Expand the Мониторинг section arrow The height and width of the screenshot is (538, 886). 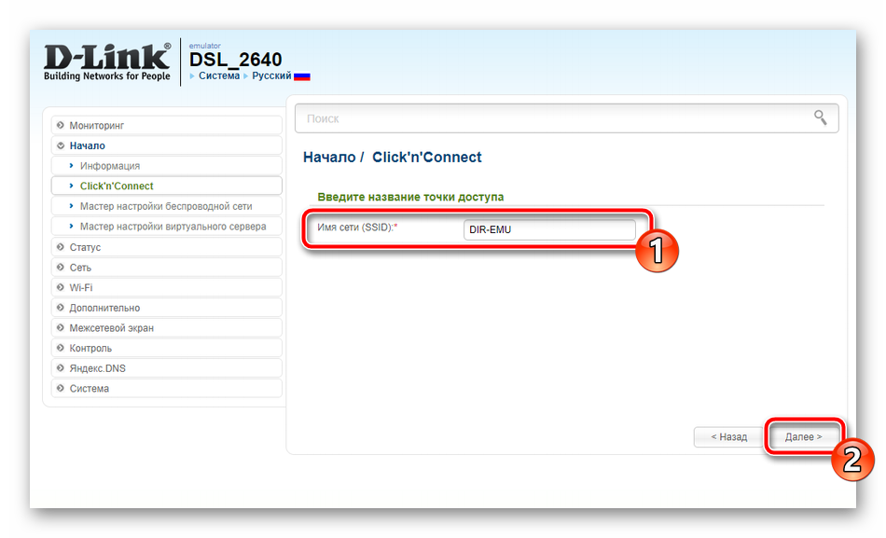point(61,125)
